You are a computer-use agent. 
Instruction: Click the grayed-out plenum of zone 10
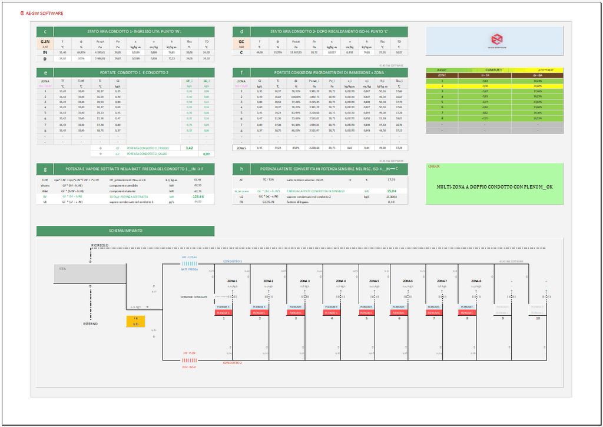[538, 310]
